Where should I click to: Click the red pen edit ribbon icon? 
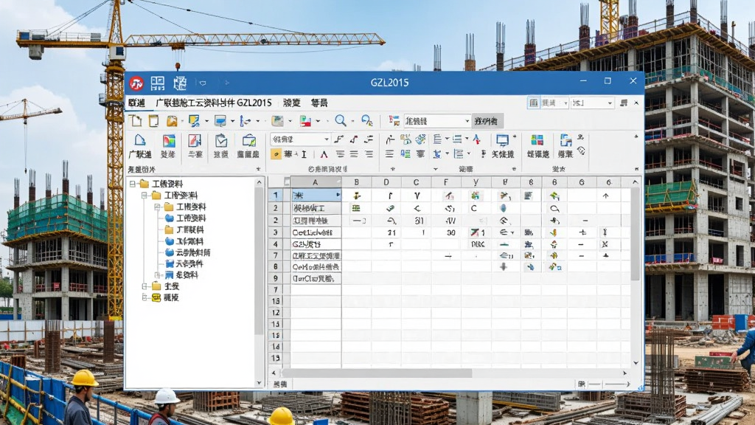click(195, 141)
